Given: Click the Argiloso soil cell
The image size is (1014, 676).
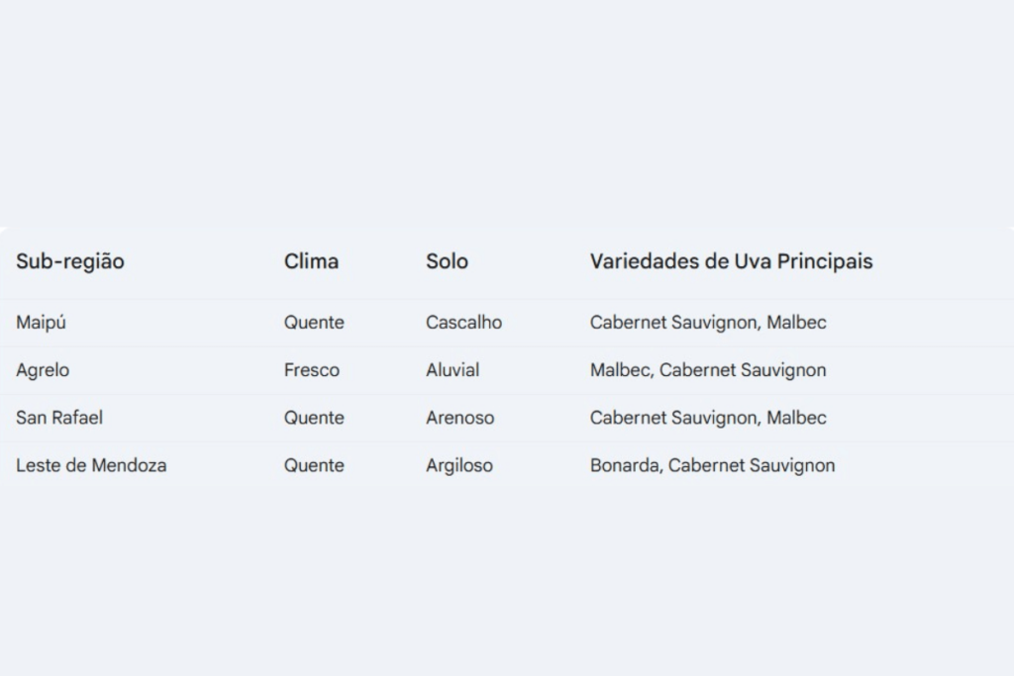Looking at the screenshot, I should [x=459, y=466].
